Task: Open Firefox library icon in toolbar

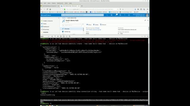Action: [x=138, y=9]
